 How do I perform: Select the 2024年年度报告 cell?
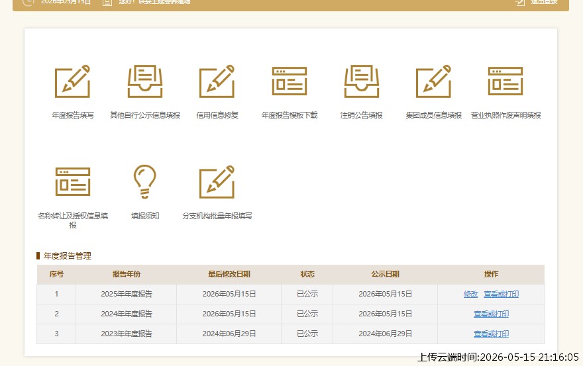click(x=127, y=314)
